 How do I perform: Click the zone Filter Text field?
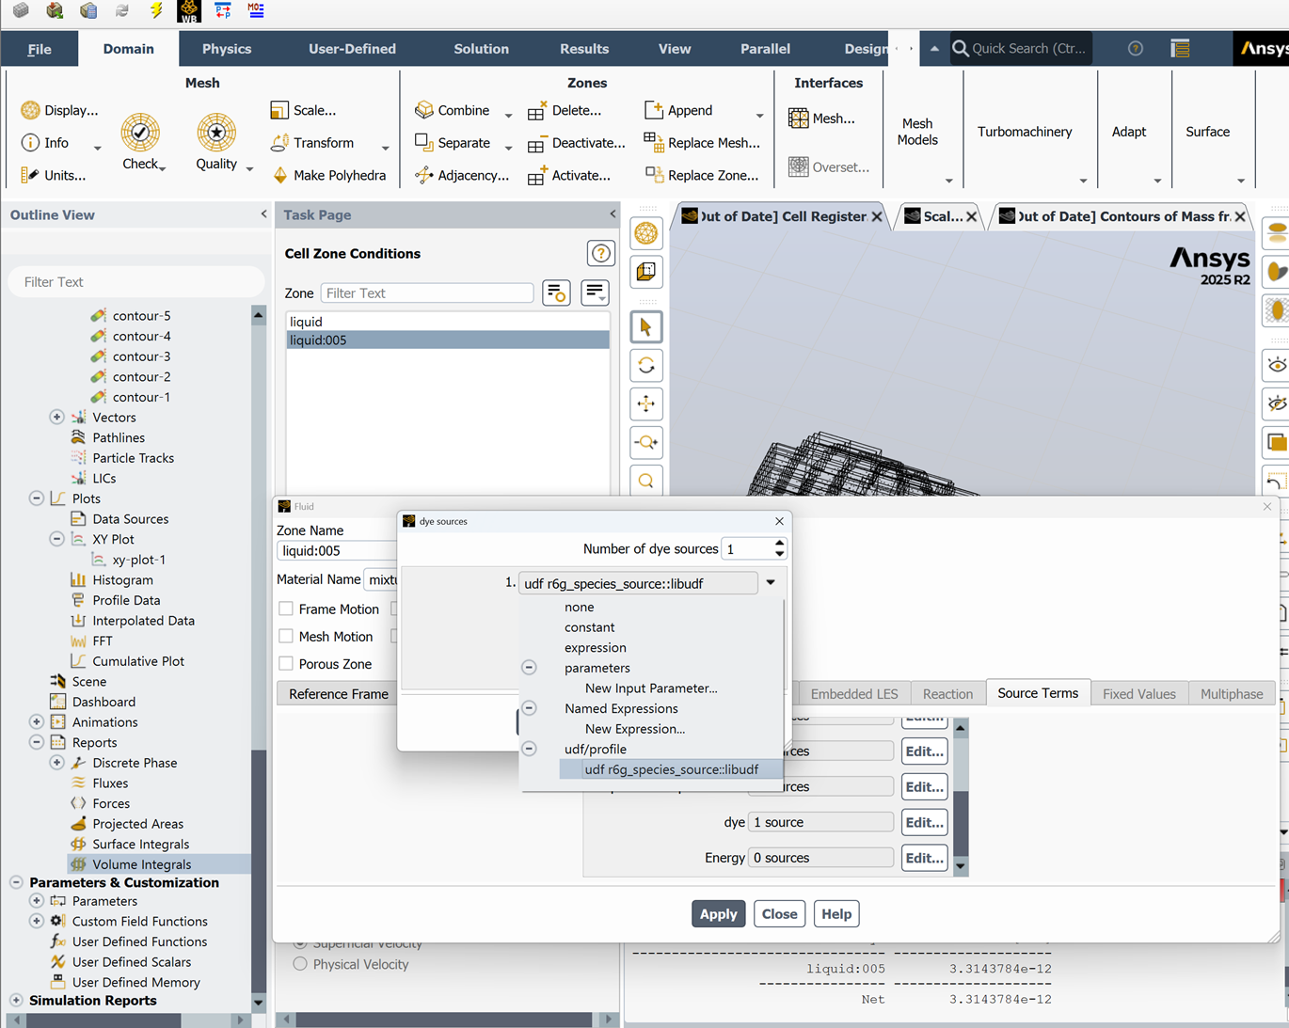pos(427,293)
